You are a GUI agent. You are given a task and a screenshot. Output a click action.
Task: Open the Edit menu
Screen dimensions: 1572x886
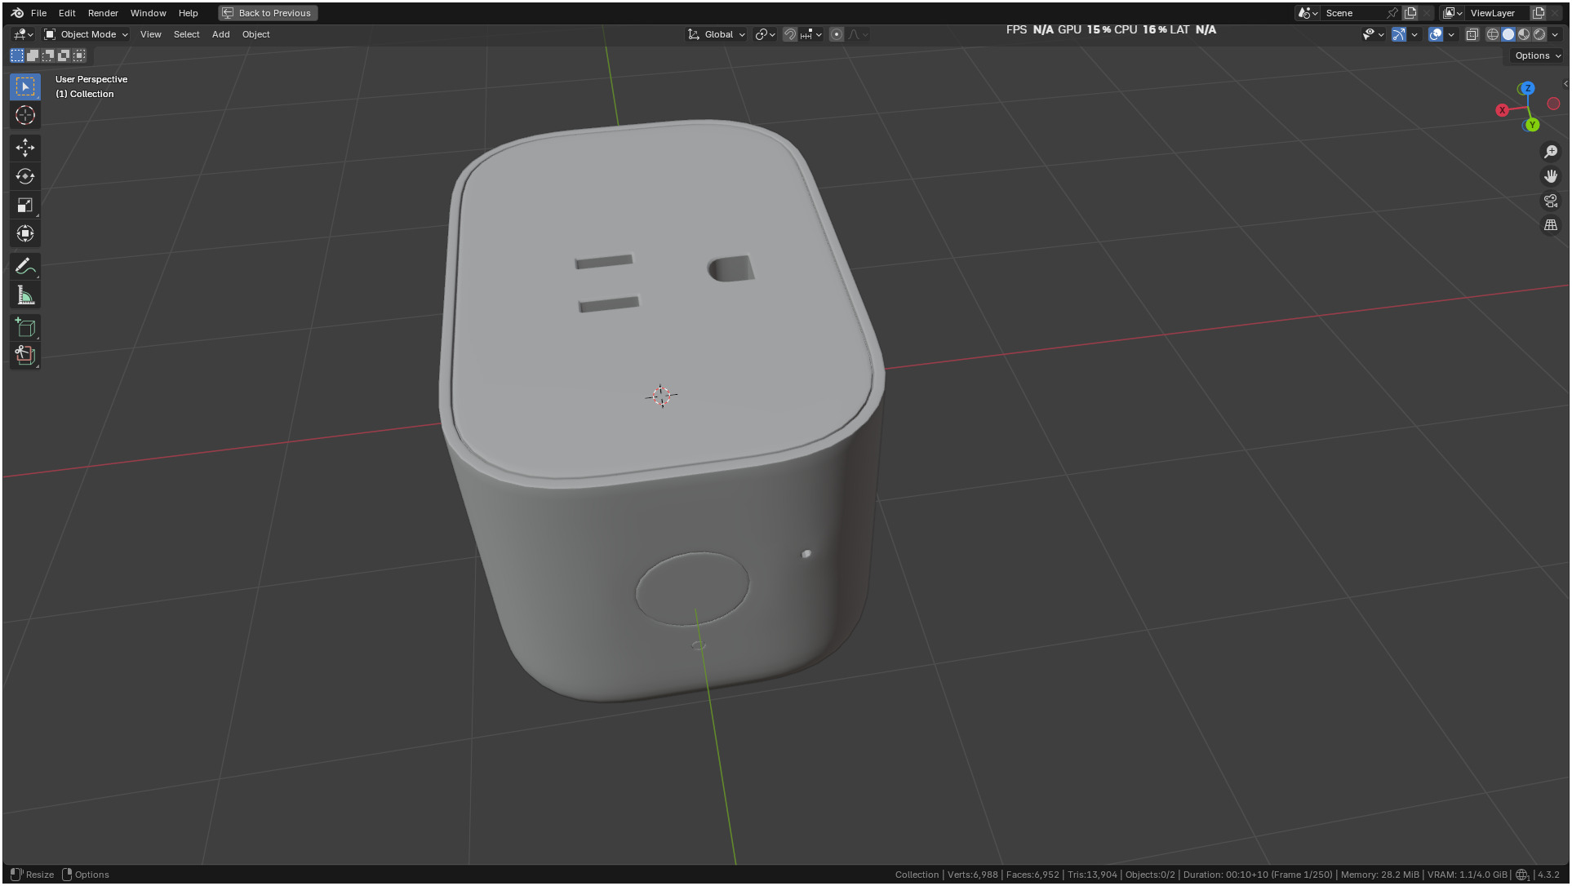(x=67, y=13)
